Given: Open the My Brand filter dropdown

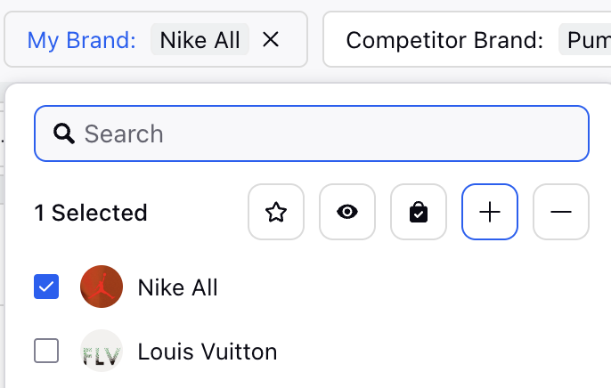Looking at the screenshot, I should point(156,39).
